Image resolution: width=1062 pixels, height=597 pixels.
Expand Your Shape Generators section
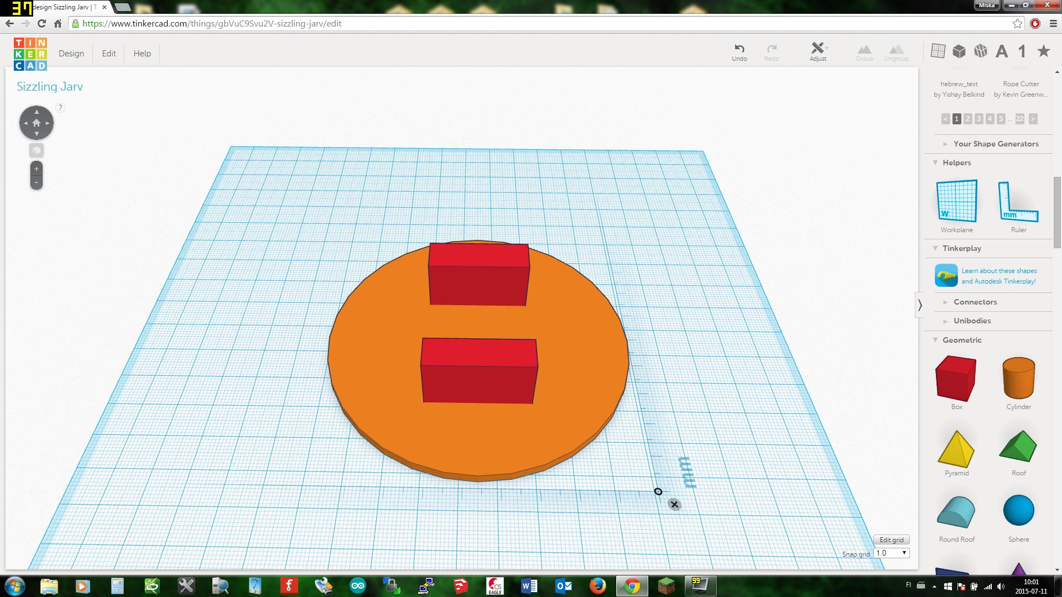click(x=995, y=144)
